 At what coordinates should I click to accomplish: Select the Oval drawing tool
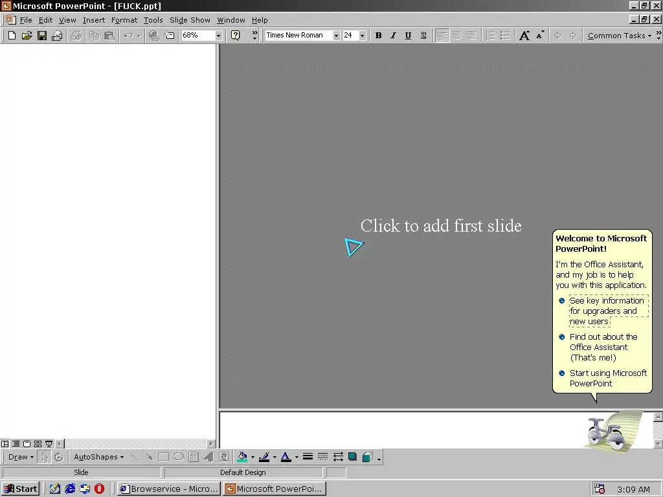click(x=179, y=457)
